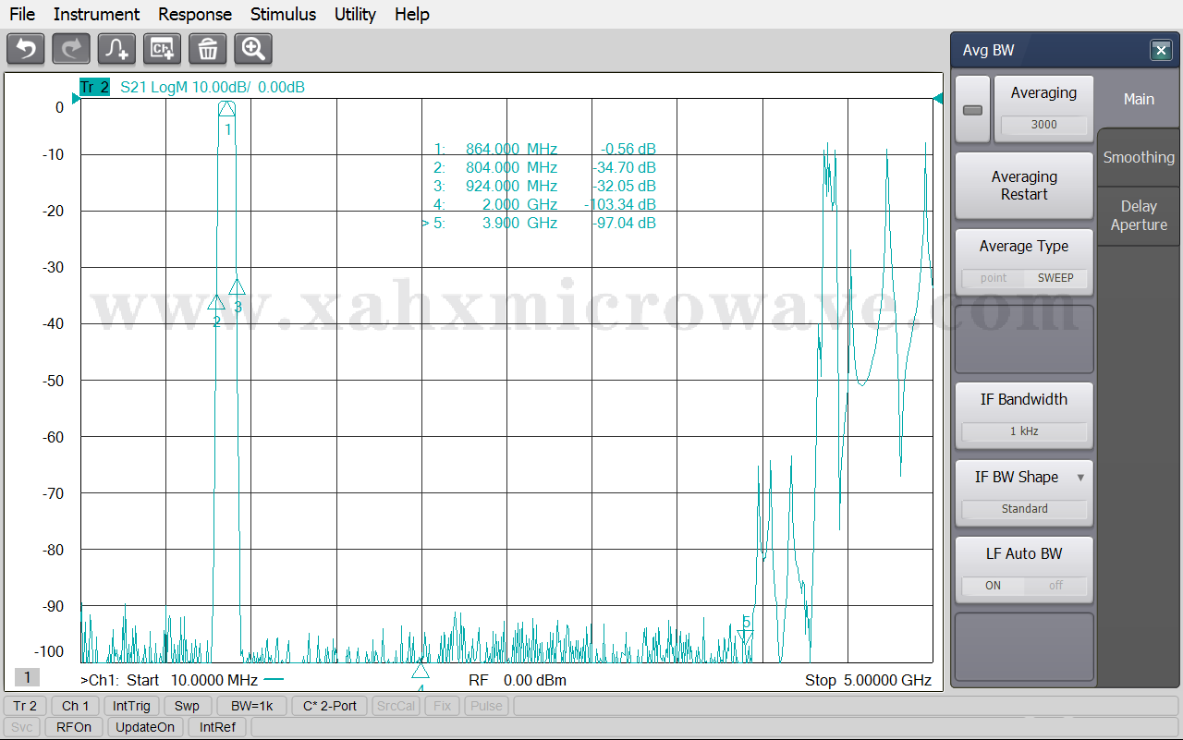Add a new trace via toolbar icon

pos(116,49)
